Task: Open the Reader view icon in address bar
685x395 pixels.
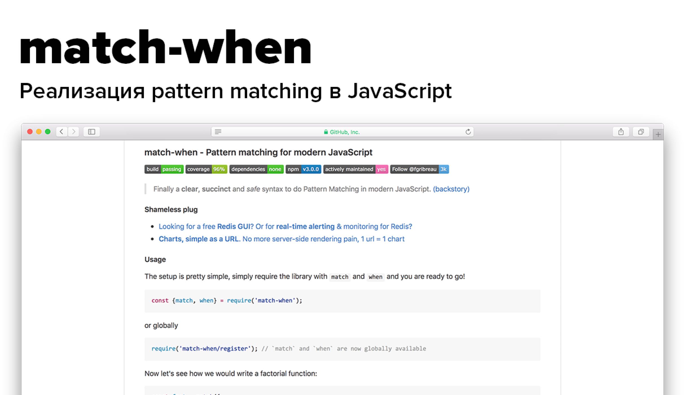Action: (x=218, y=132)
